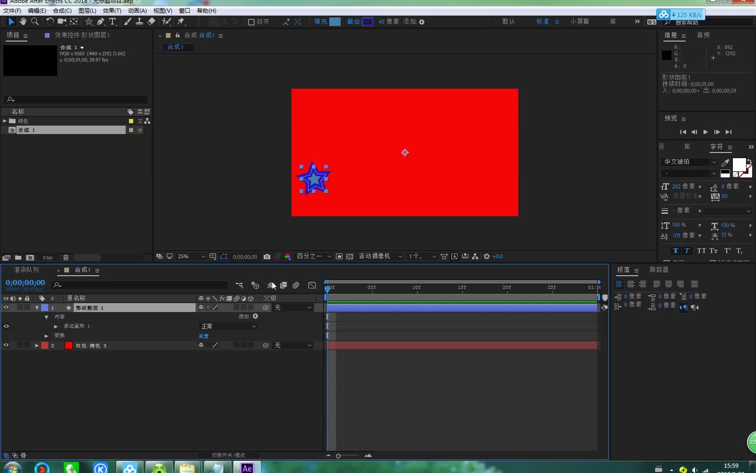The width and height of the screenshot is (756, 473).
Task: Select the Roto Brush tool
Action: (x=166, y=21)
